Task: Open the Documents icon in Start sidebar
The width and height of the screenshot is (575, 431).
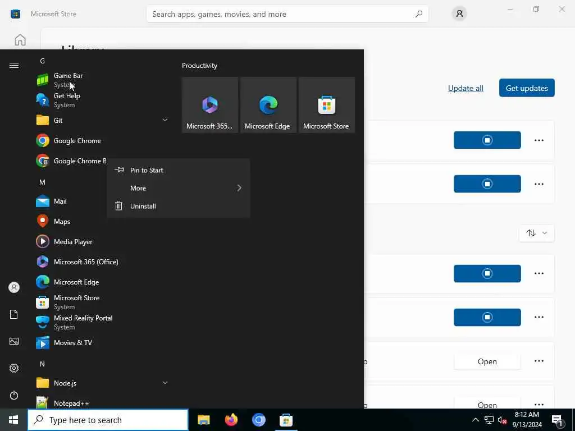Action: (14, 314)
